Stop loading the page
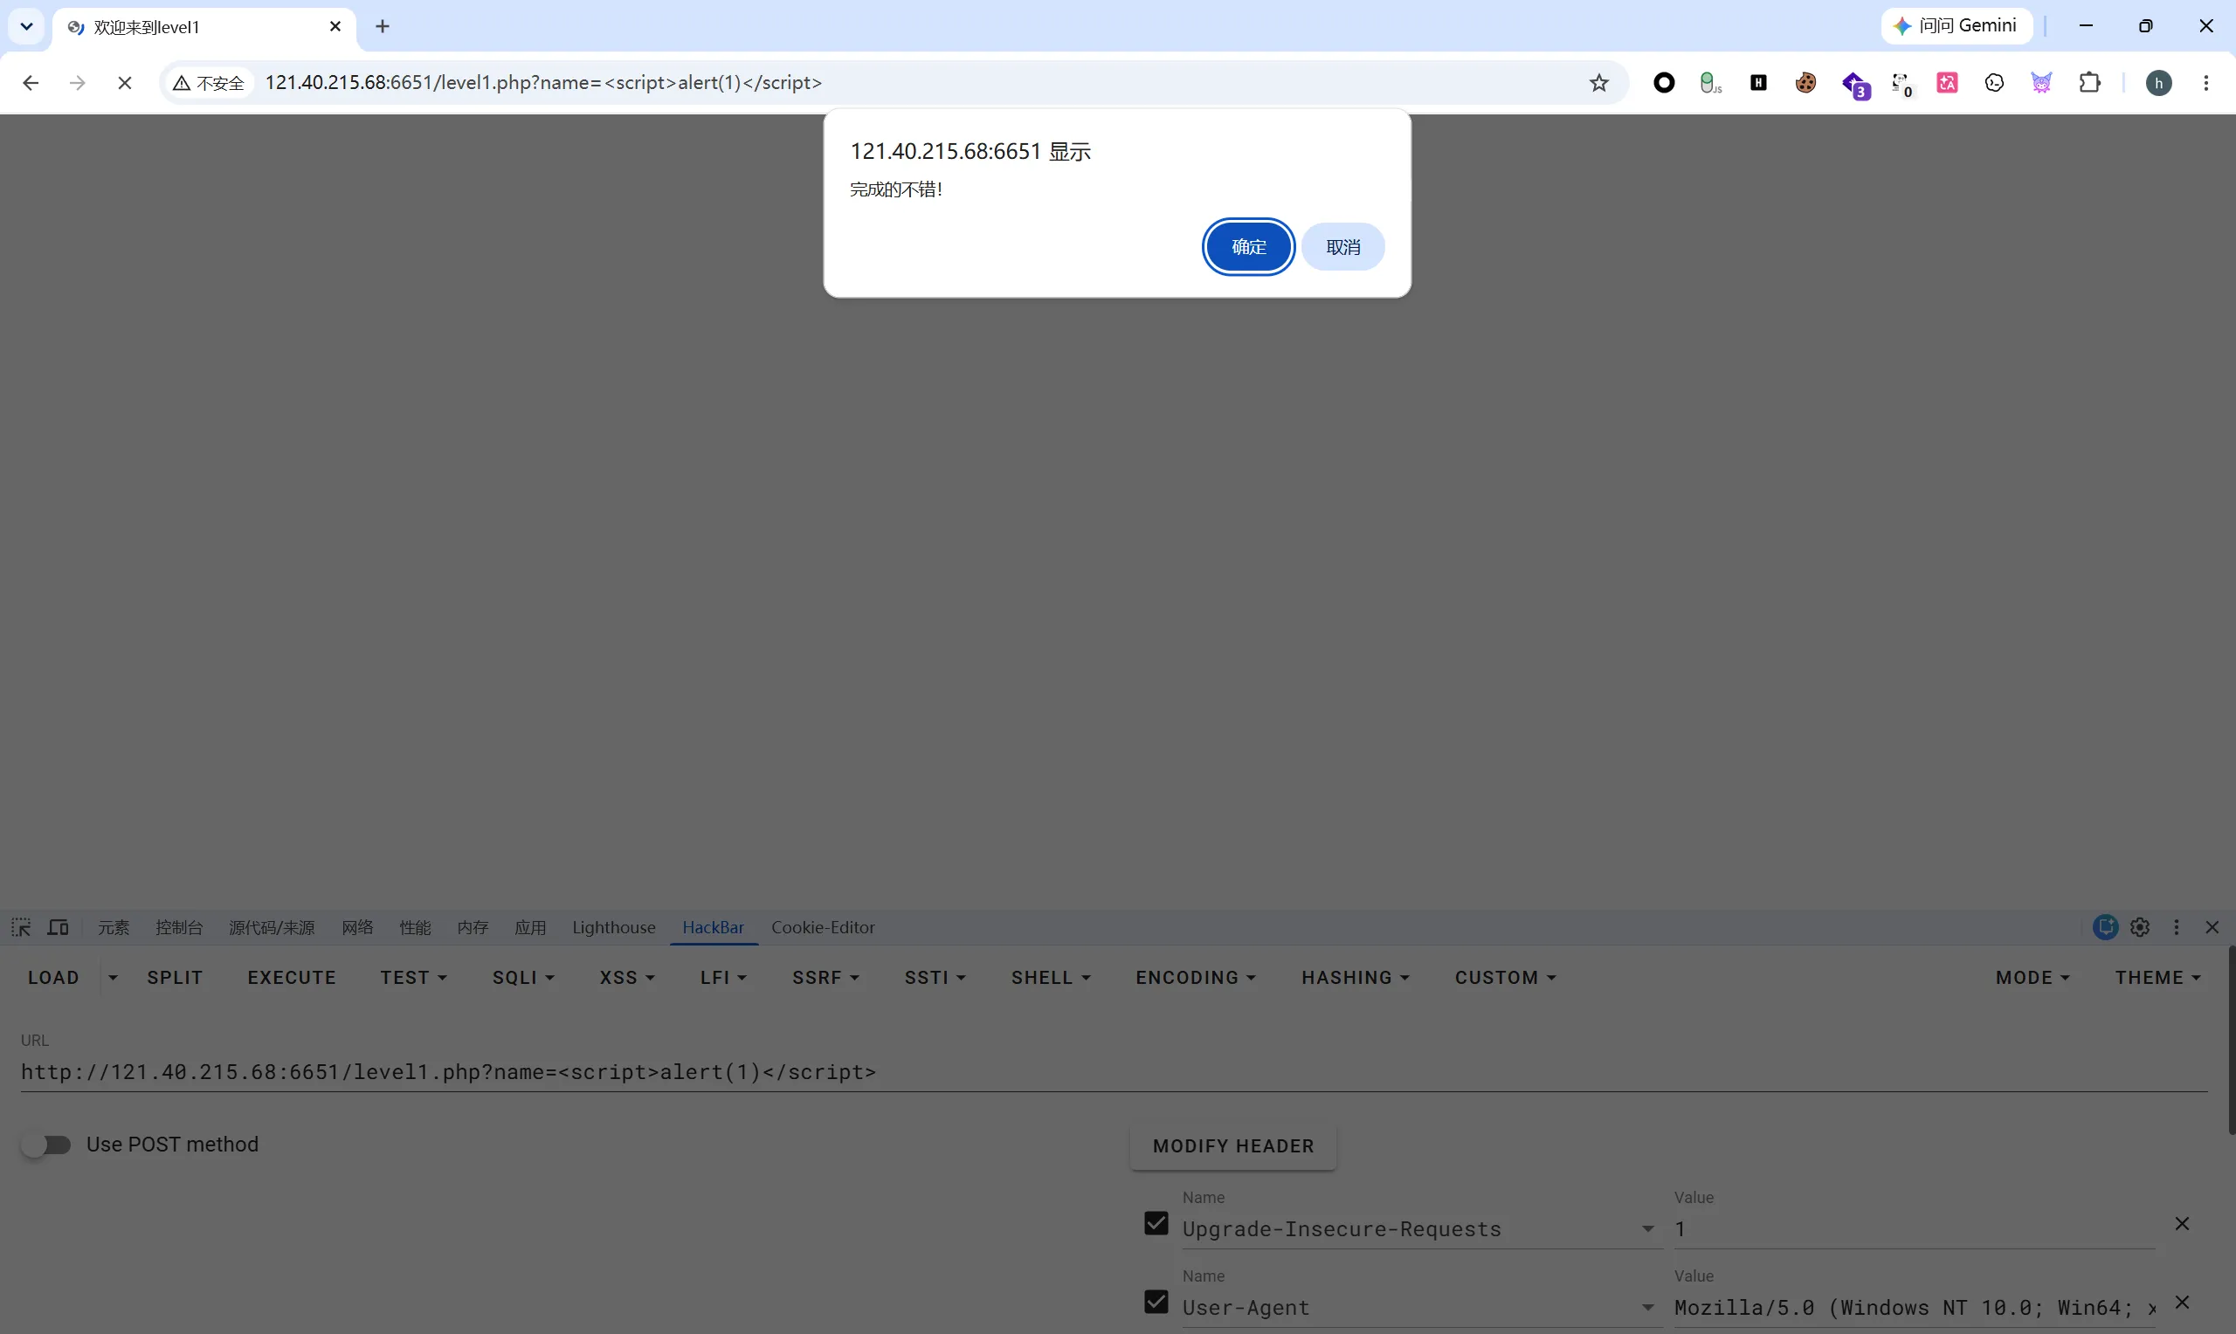The image size is (2236, 1334). pos(125,83)
